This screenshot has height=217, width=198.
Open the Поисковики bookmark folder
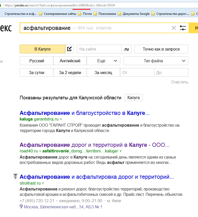105,14
